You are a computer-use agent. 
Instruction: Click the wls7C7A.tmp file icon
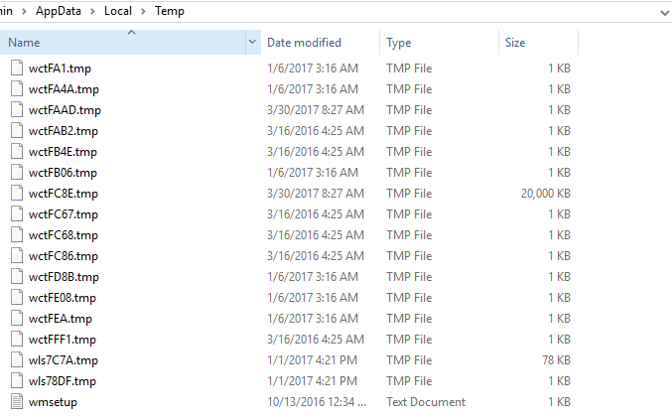click(x=17, y=359)
